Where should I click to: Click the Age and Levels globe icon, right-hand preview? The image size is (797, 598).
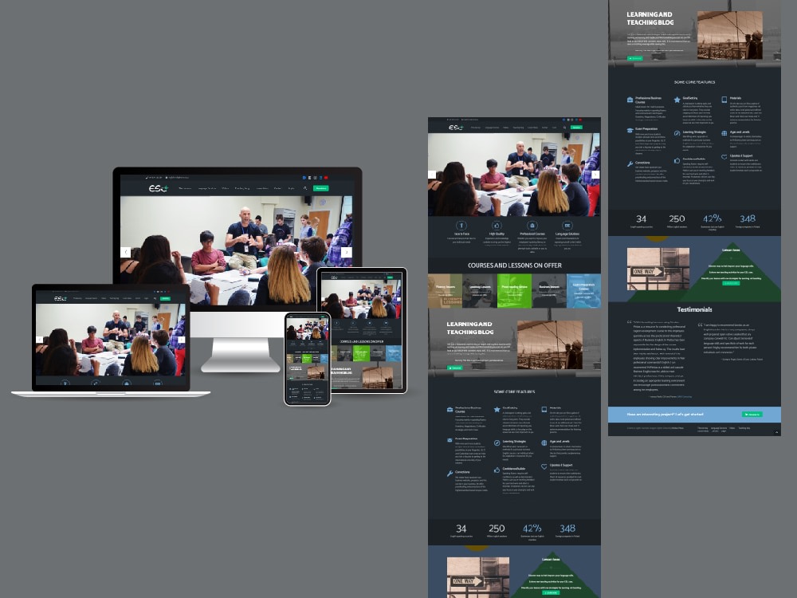click(x=724, y=133)
